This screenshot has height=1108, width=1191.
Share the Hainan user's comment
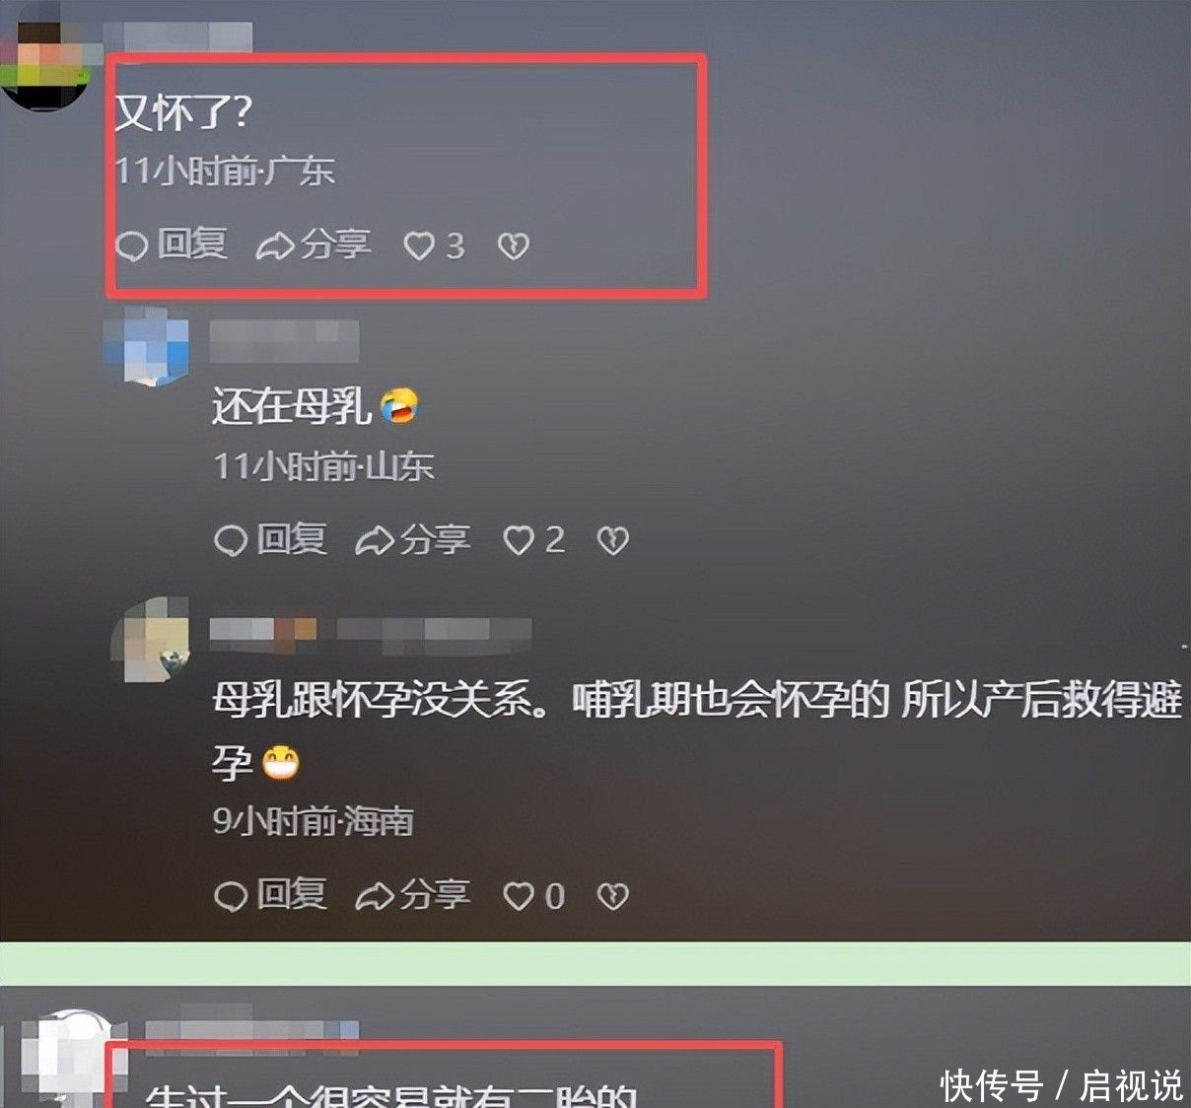coord(413,894)
